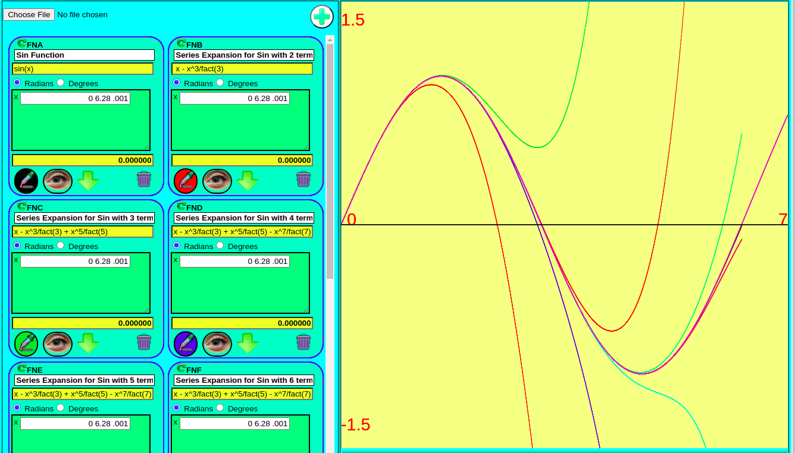
Task: Select Degrees for FNC
Action: 60,246
